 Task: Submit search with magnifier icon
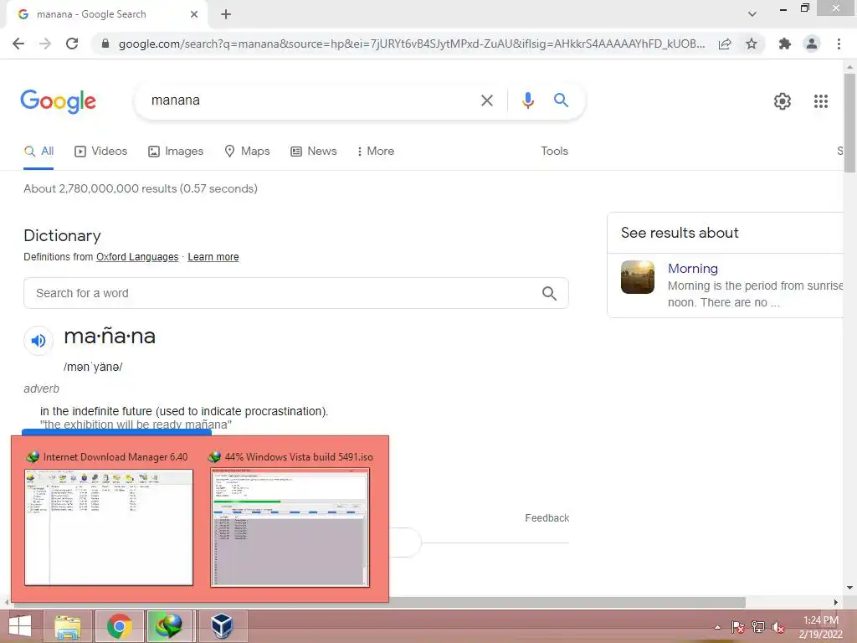point(561,100)
